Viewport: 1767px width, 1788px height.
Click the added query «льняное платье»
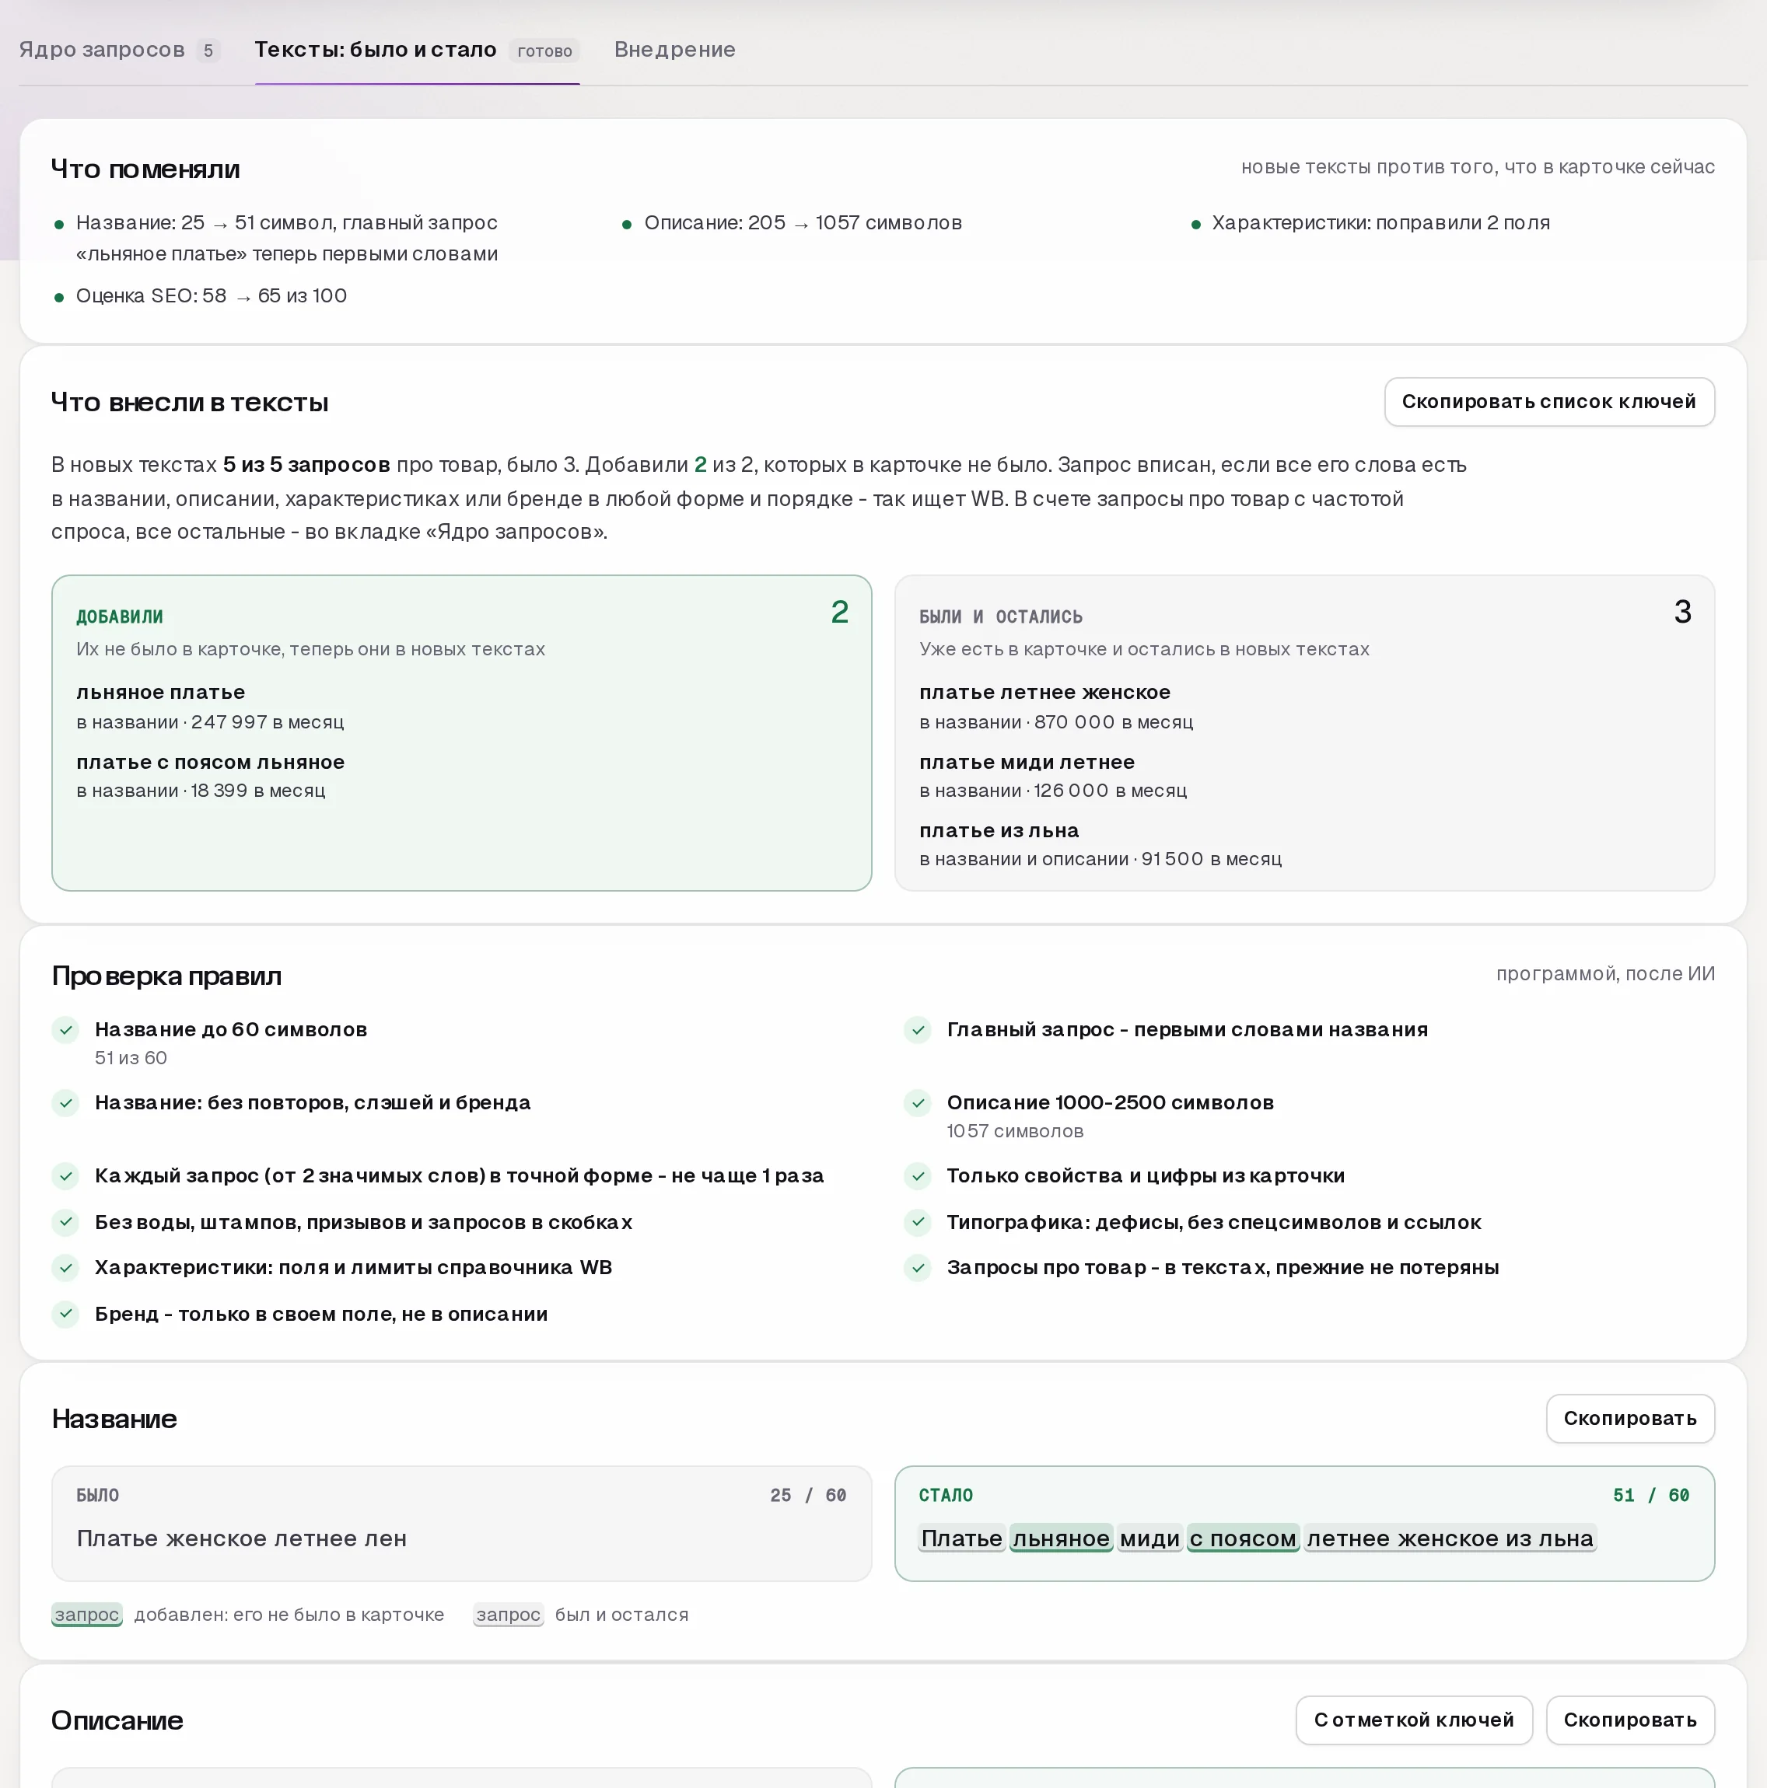coord(160,692)
